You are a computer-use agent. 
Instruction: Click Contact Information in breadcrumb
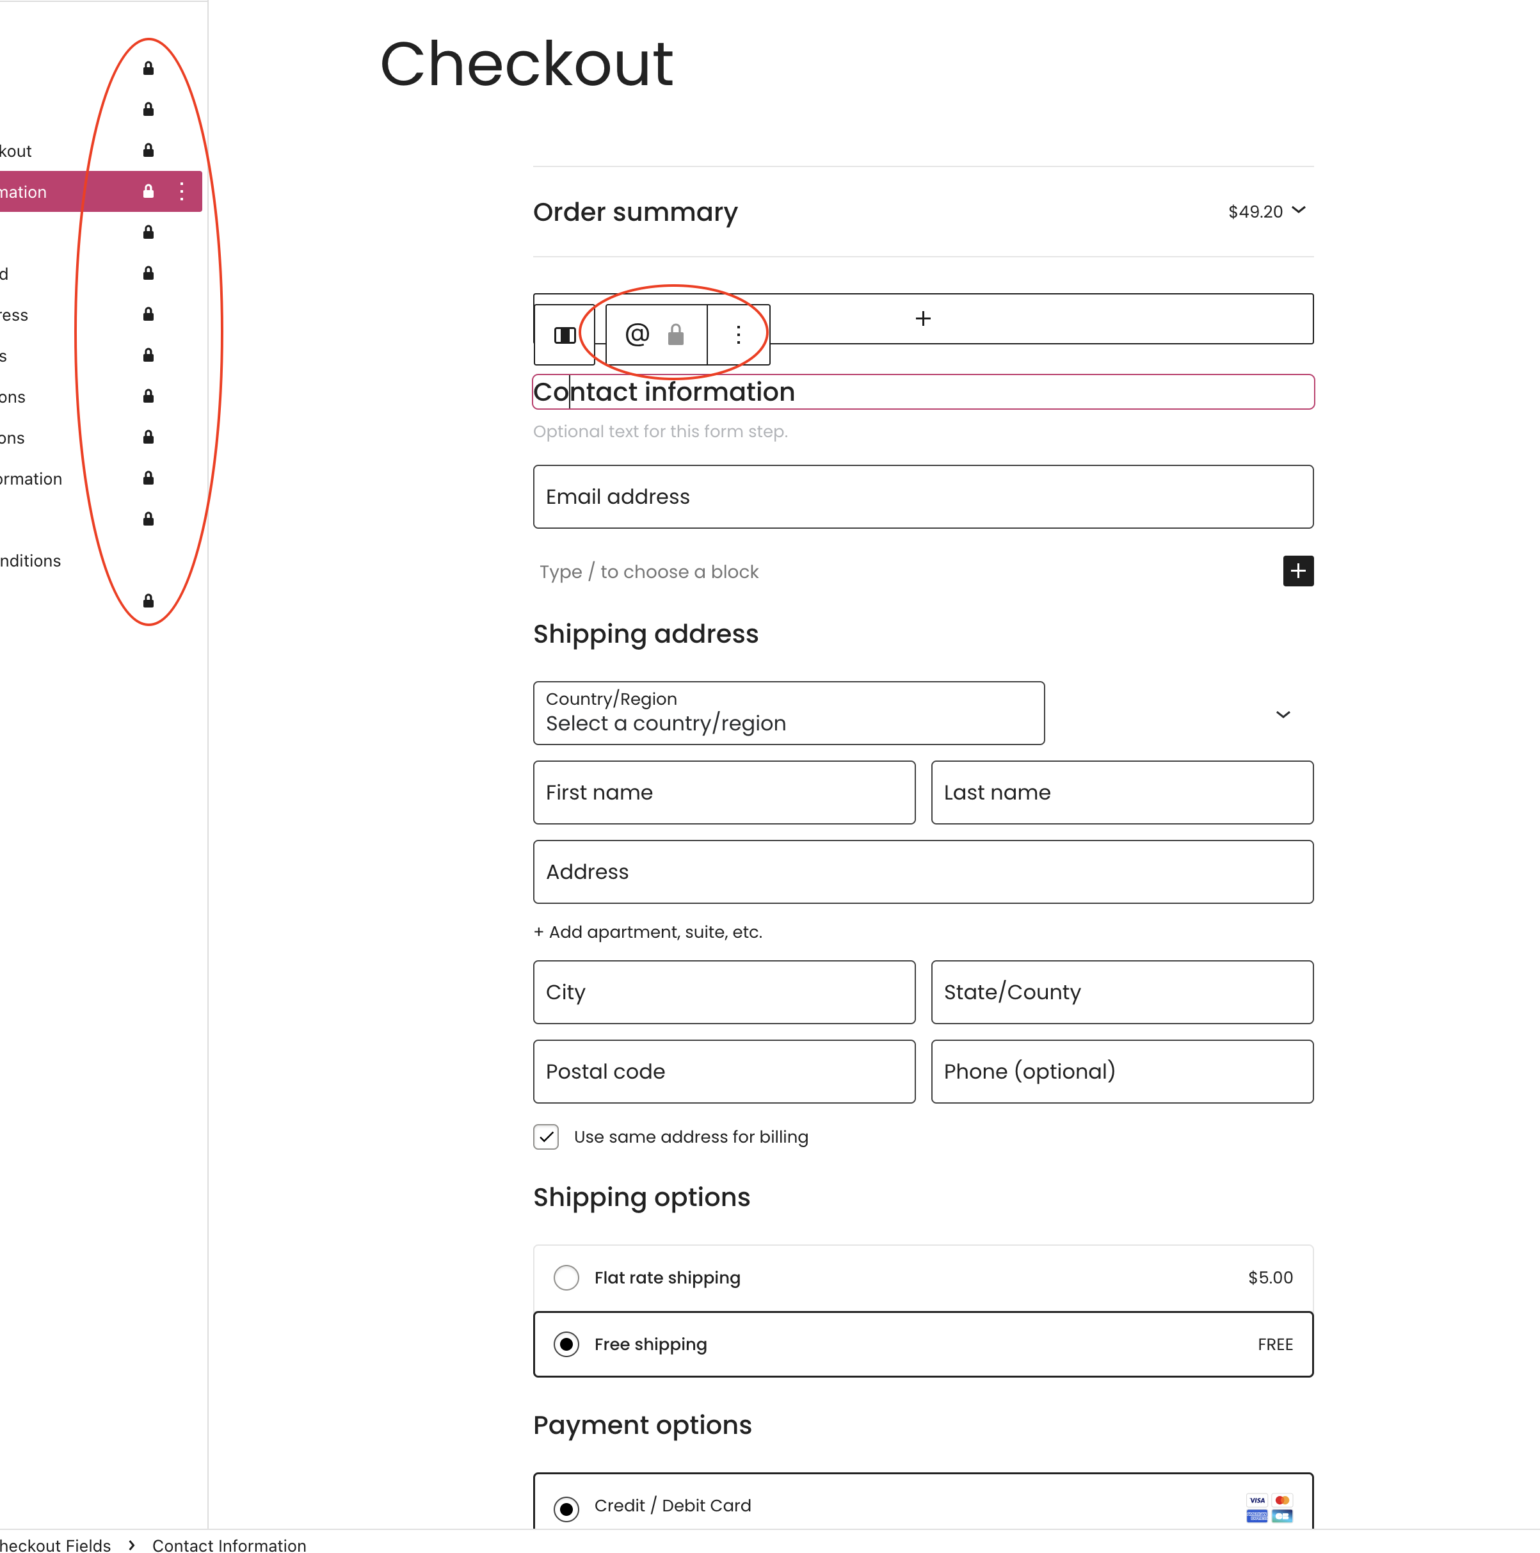[x=229, y=1545]
